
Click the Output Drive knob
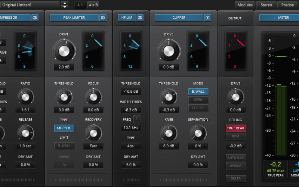[235, 97]
